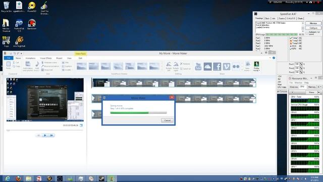Open Internet Explorer from the taskbar
Viewport: 323px width, 182px height.
8,178
